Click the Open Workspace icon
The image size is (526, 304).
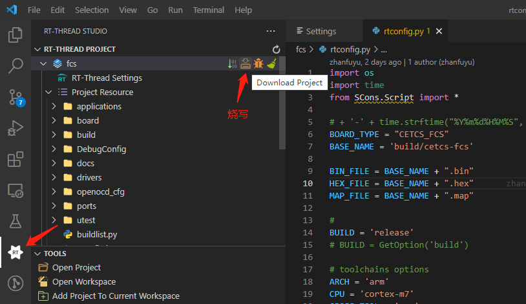pos(43,281)
